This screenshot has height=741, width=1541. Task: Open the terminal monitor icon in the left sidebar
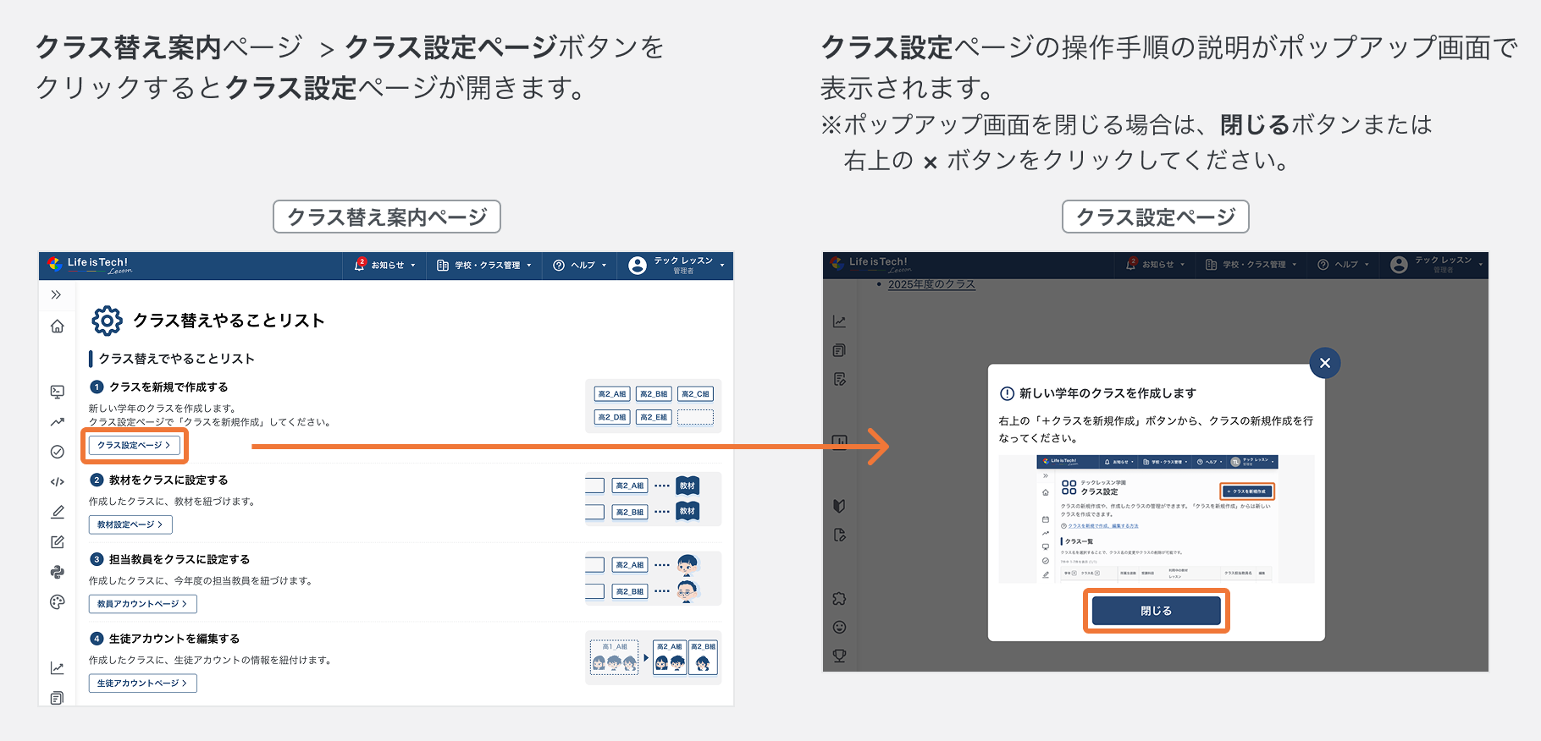(x=57, y=392)
